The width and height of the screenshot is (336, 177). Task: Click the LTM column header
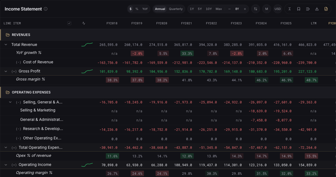(x=314, y=23)
